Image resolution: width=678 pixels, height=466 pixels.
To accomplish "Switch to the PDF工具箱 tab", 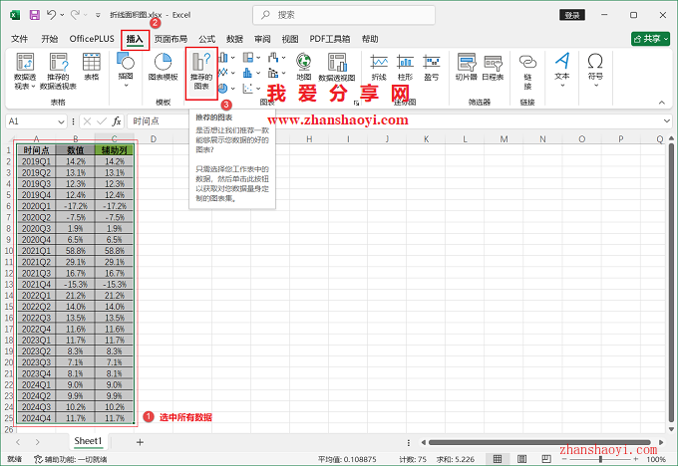I will tap(329, 39).
